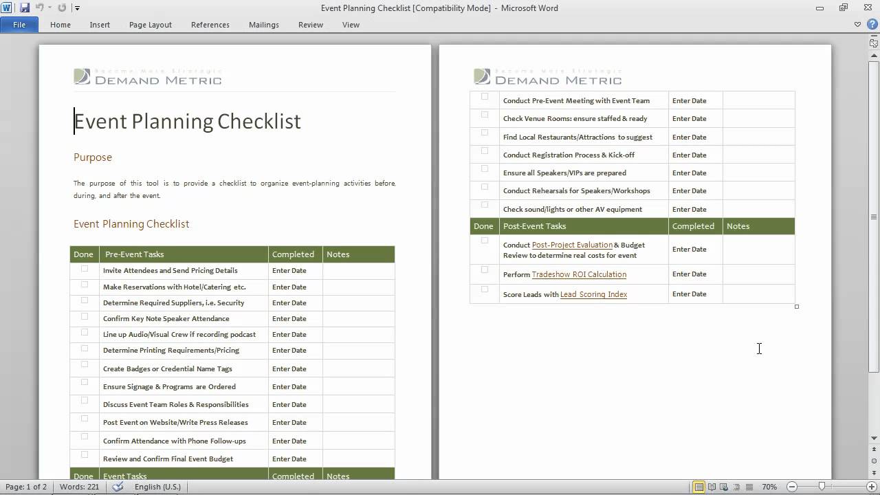Mark Confirm Key Note Speaker Attendance as done
This screenshot has width=880, height=495.
(85, 316)
